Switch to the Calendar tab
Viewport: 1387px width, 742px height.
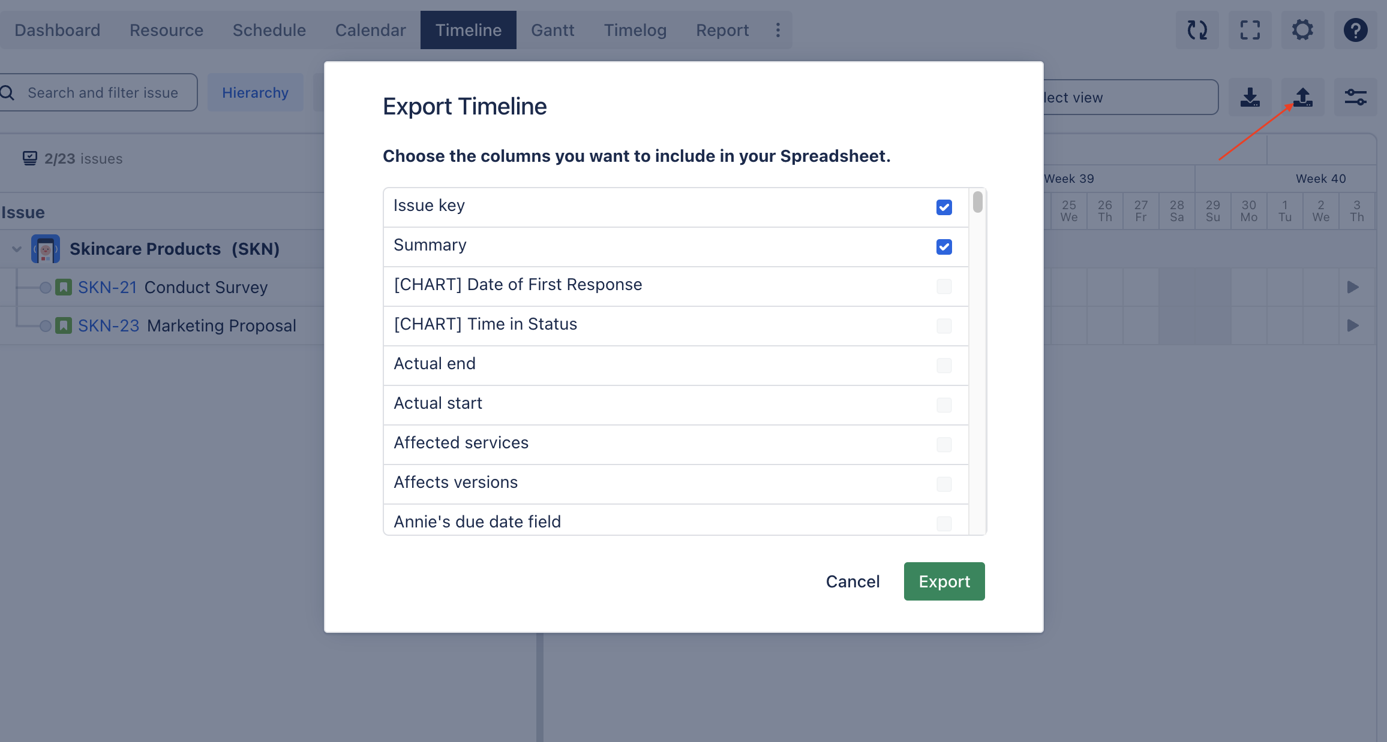370,30
